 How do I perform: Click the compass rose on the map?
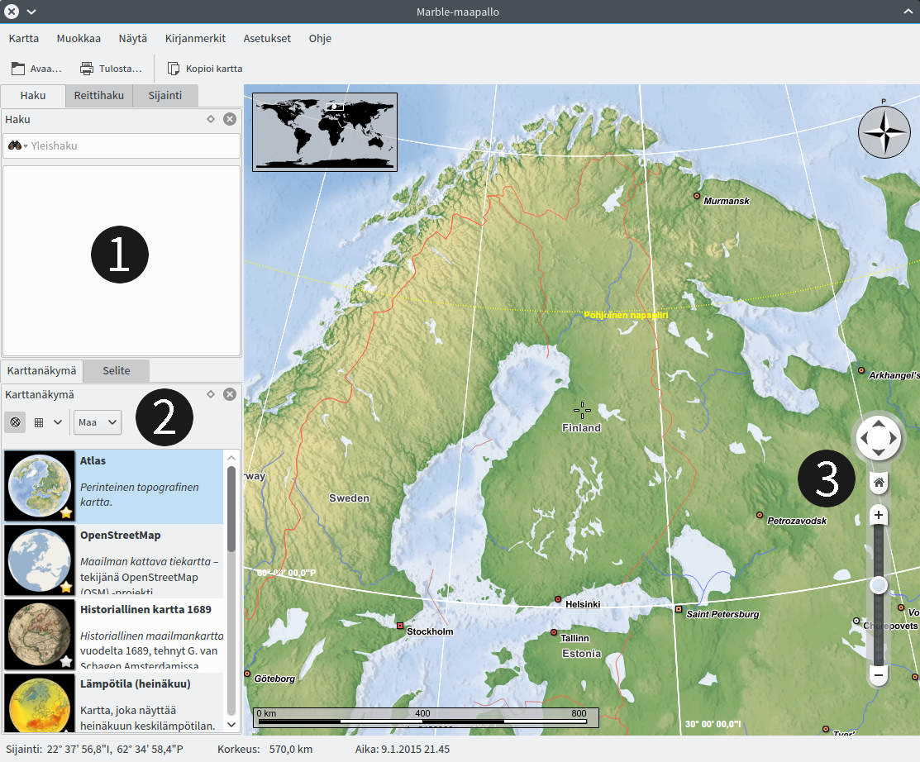[884, 131]
